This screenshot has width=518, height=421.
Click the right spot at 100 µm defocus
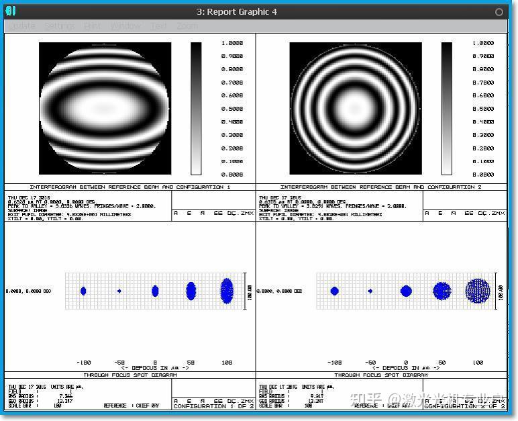point(478,291)
